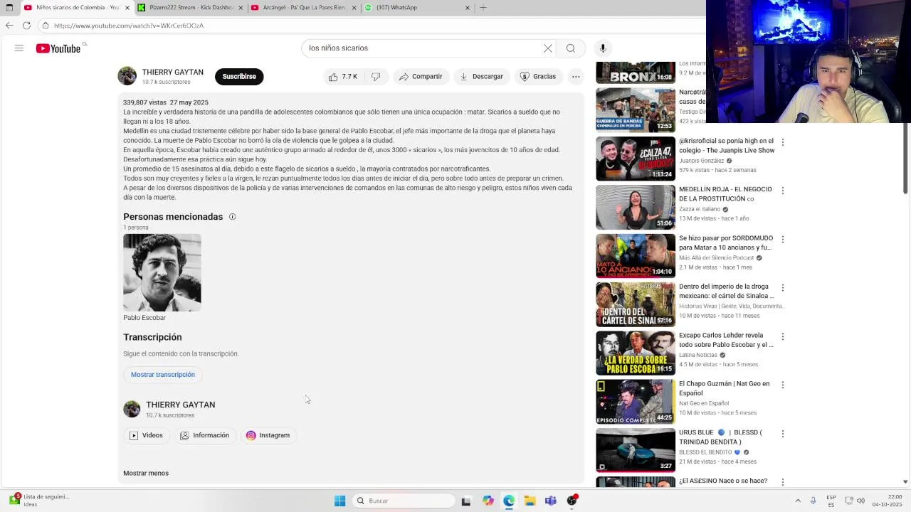Select the Niños sicarios de Colombia tab
The image size is (911, 512).
tap(77, 8)
